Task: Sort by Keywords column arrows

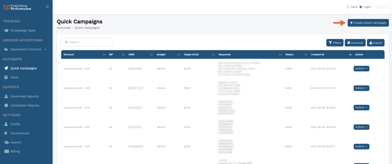Action: (280, 55)
